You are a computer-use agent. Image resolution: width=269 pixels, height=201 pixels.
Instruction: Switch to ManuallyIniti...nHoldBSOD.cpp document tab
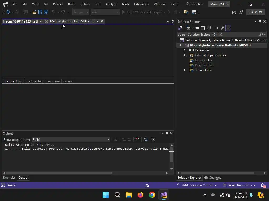72,21
